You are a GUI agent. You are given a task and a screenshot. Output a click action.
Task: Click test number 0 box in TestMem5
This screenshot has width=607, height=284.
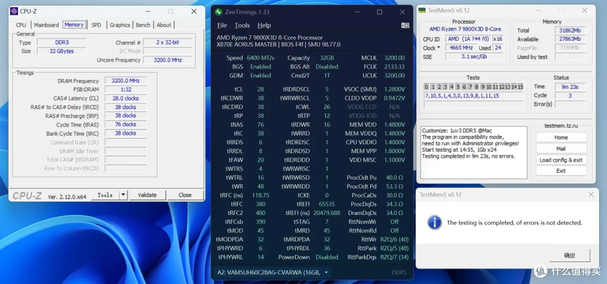click(426, 87)
